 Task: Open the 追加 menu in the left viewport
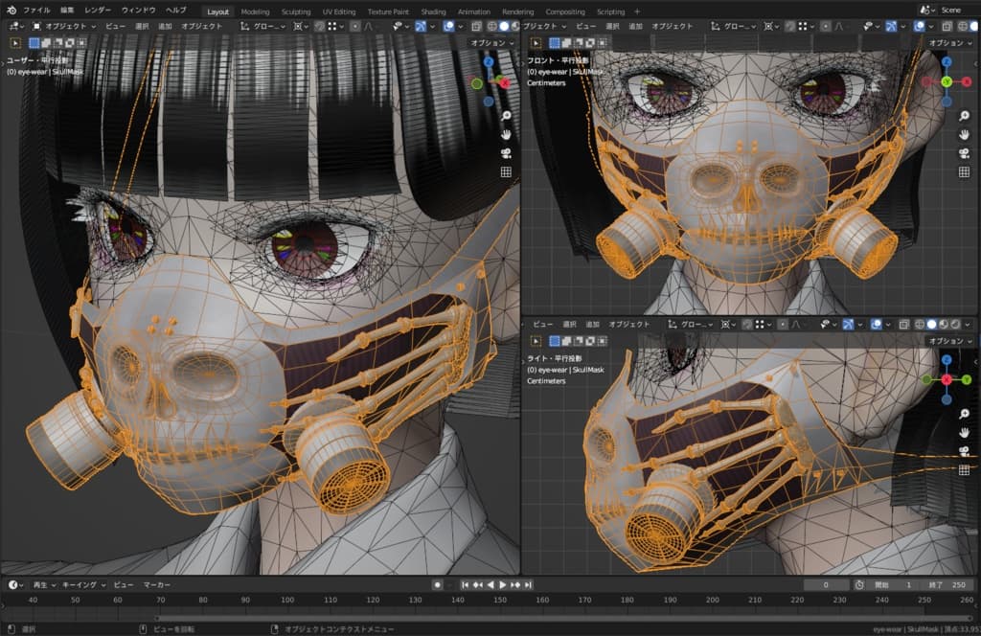pos(165,26)
